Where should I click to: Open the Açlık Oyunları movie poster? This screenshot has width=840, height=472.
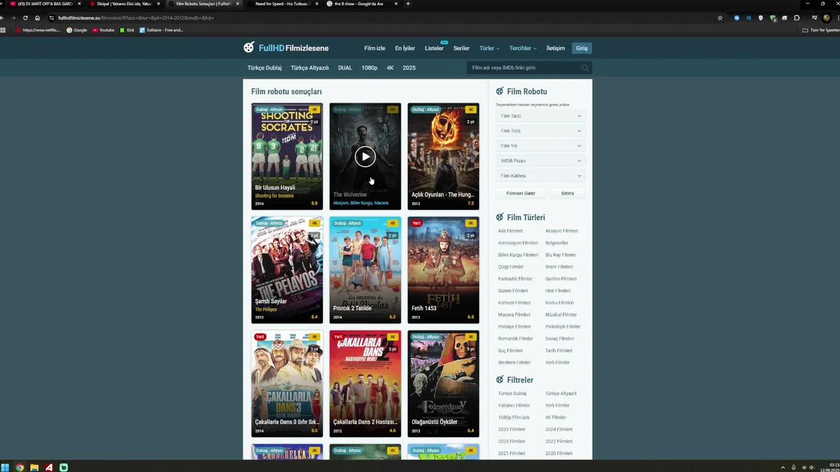click(443, 157)
